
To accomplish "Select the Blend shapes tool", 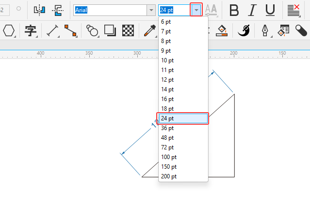I will click(92, 30).
